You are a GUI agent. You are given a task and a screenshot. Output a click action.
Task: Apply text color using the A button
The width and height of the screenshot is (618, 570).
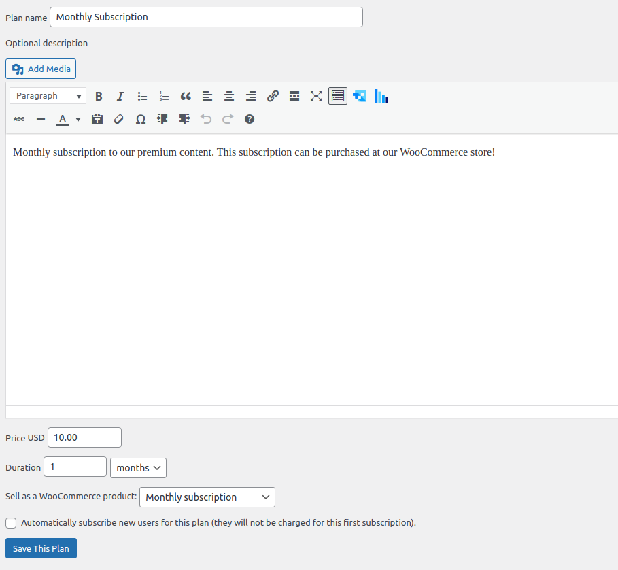[63, 119]
